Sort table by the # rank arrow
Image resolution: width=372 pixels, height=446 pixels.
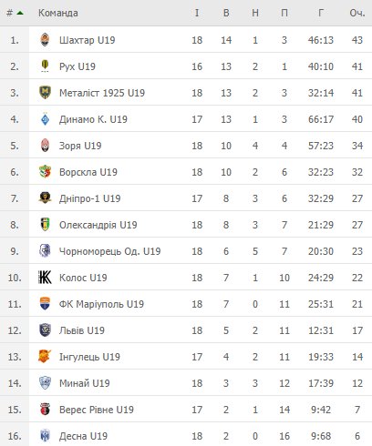[20, 13]
